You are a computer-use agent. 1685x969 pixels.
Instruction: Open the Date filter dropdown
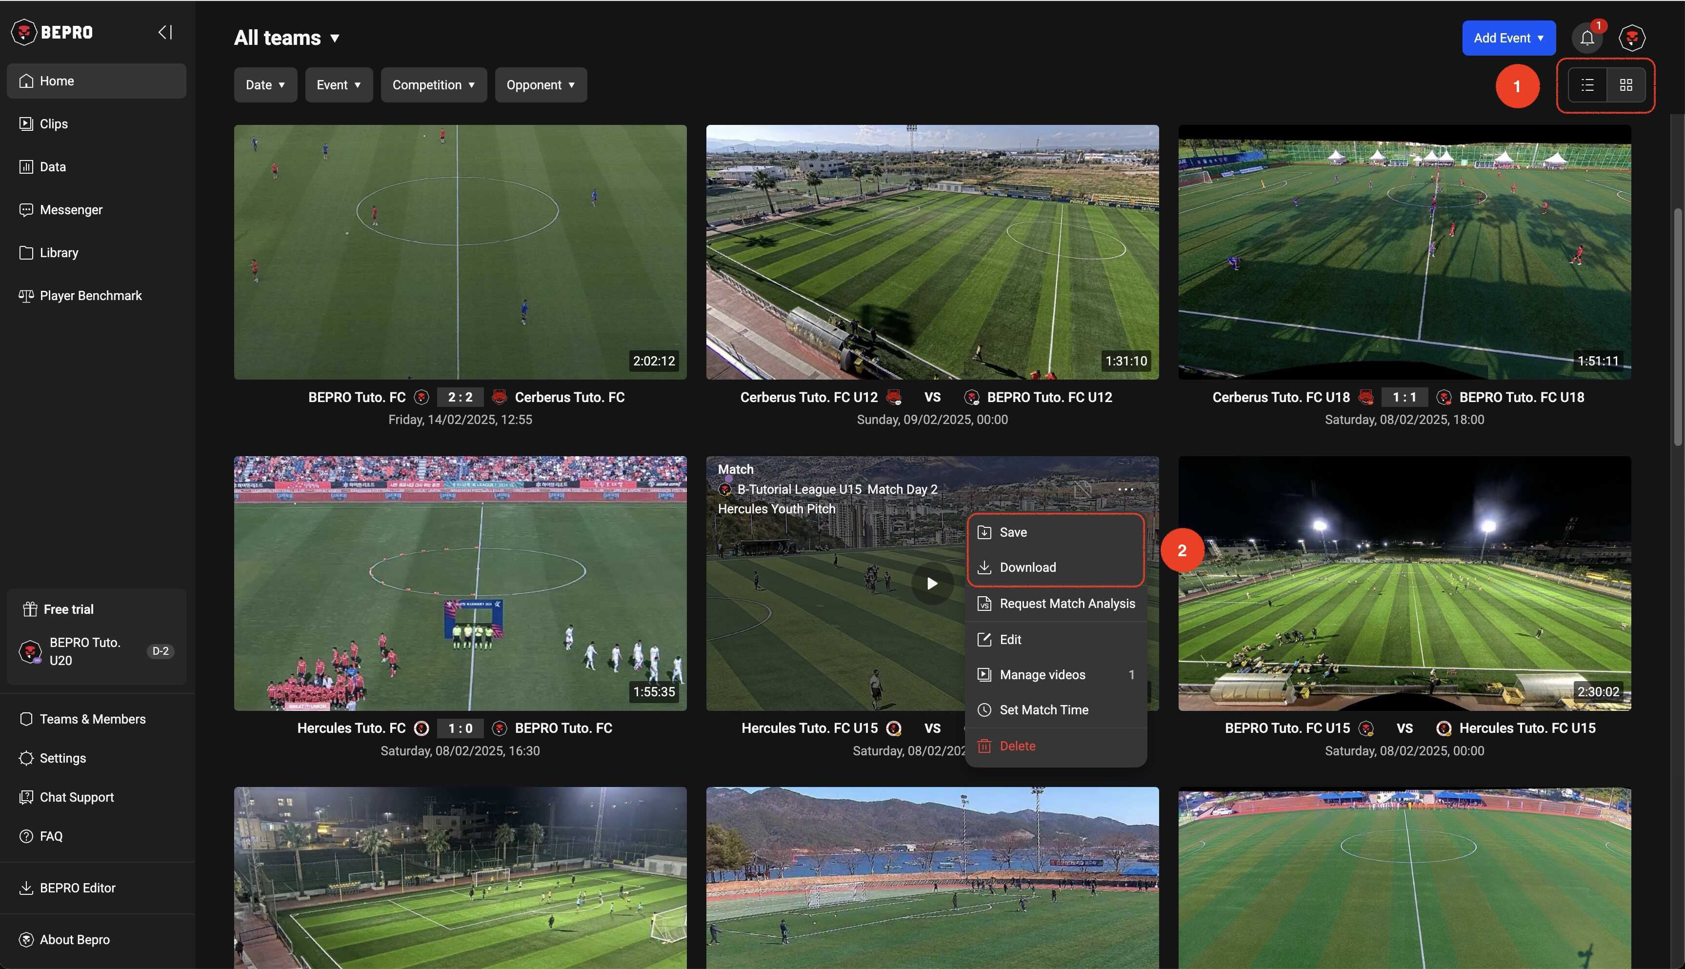click(x=265, y=85)
